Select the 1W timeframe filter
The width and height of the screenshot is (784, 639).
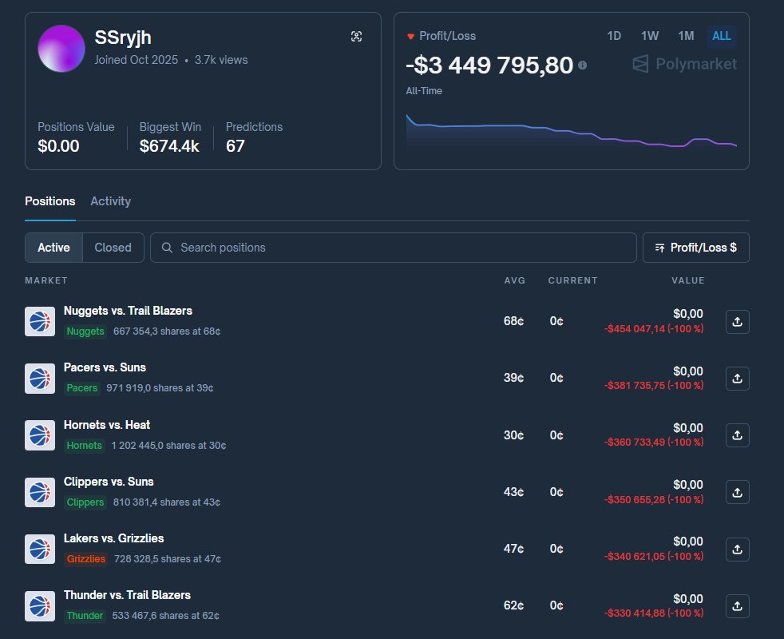click(649, 36)
